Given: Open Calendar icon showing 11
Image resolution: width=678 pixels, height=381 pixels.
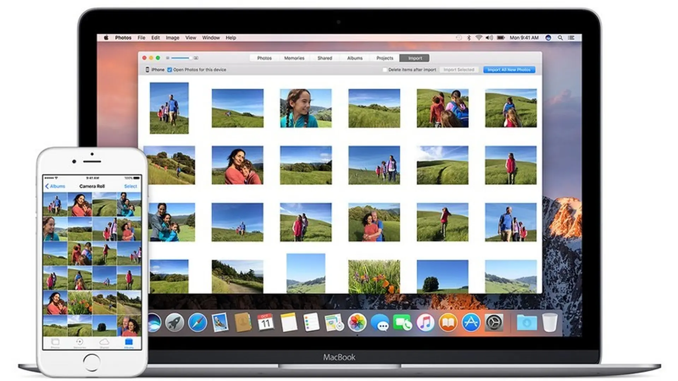Looking at the screenshot, I should (266, 322).
